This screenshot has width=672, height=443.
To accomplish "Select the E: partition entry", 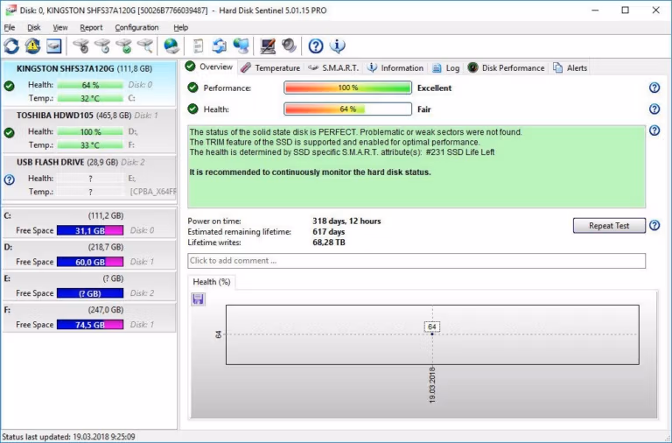I will click(x=89, y=285).
